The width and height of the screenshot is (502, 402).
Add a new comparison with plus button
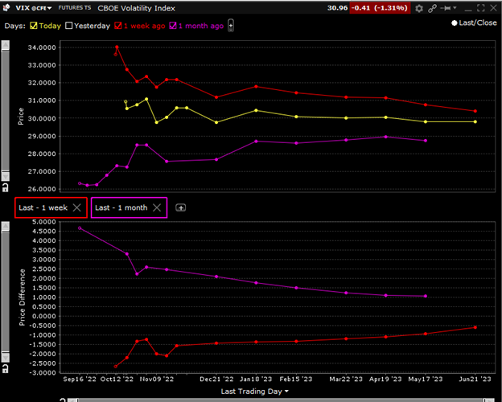click(x=180, y=207)
